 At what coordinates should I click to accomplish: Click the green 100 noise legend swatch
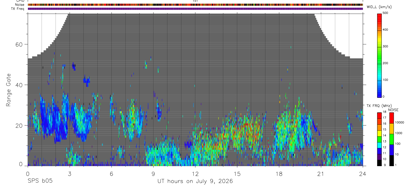click(x=391, y=139)
